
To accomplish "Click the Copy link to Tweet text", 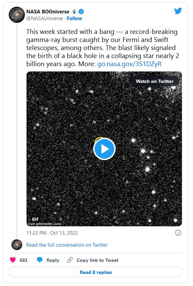I will pyautogui.click(x=98, y=260).
